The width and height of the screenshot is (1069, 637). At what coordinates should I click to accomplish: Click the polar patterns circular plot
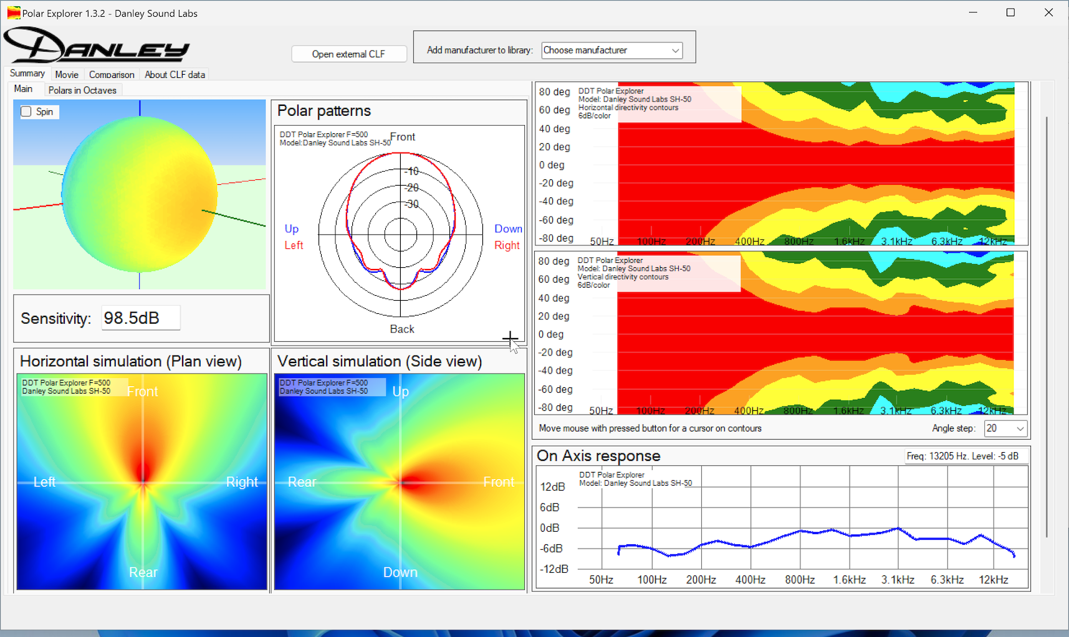400,234
